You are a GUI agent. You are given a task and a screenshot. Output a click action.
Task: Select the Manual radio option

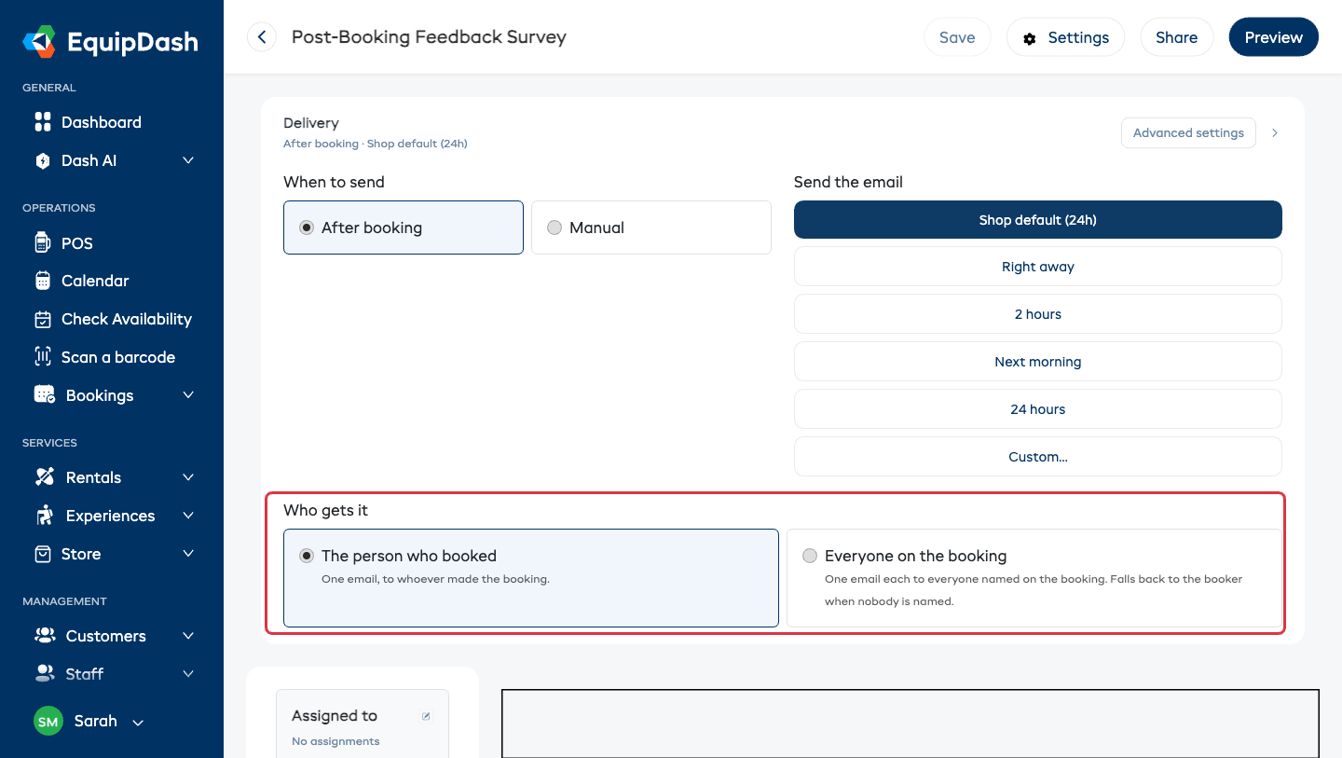651,227
